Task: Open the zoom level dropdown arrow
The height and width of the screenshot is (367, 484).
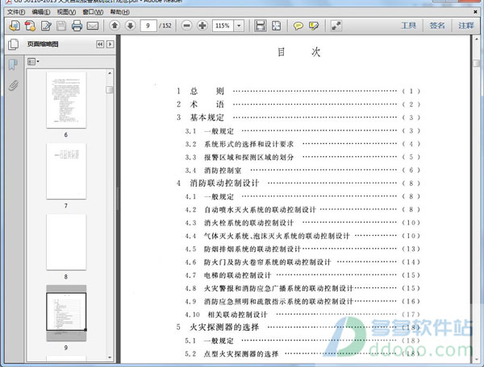Action: point(239,26)
